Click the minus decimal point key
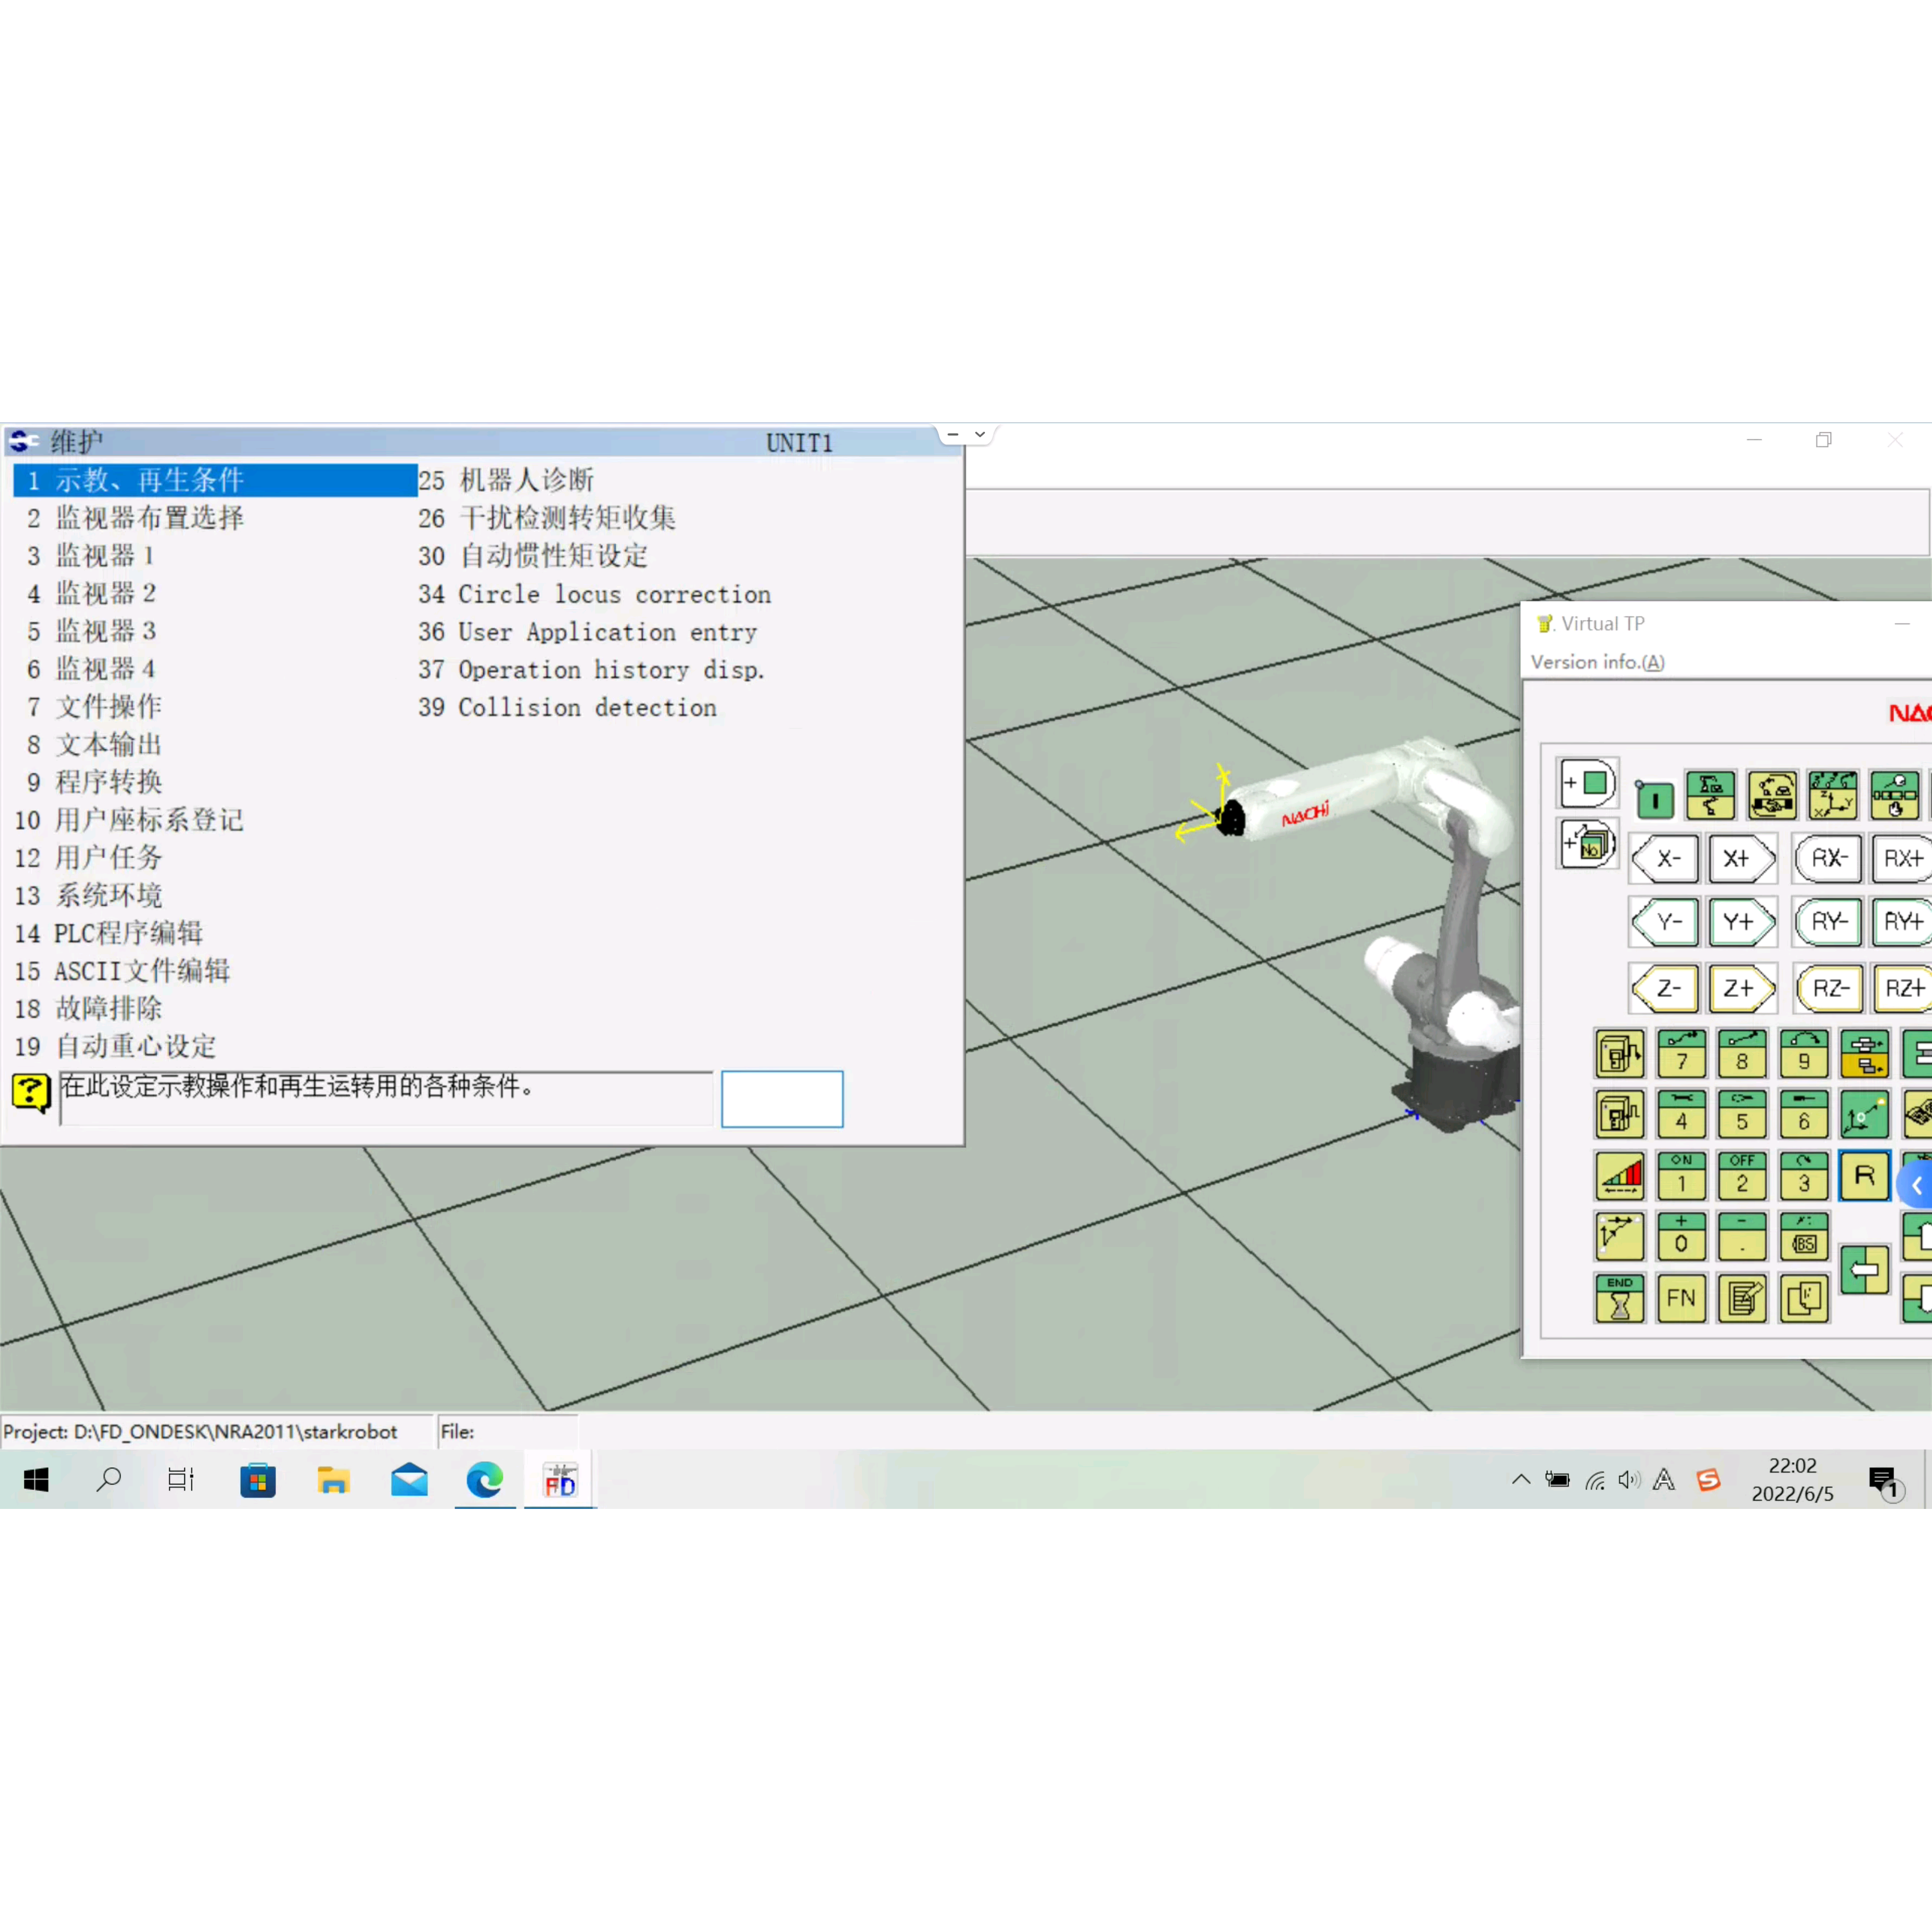The height and width of the screenshot is (1932, 1932). [x=1742, y=1237]
